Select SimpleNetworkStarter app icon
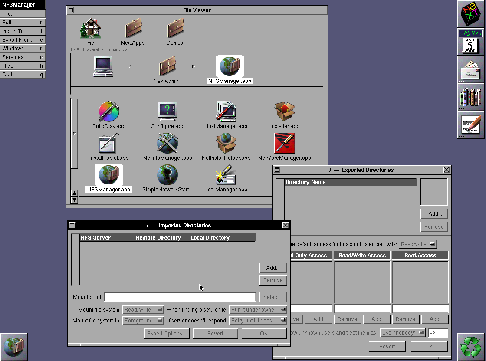The width and height of the screenshot is (486, 361). tap(167, 175)
